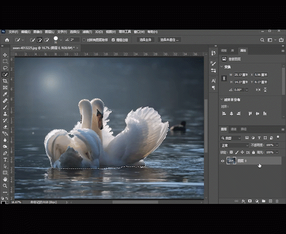286x234 pixels.
Task: Switch to the 路径 tab
Action: (x=244, y=129)
